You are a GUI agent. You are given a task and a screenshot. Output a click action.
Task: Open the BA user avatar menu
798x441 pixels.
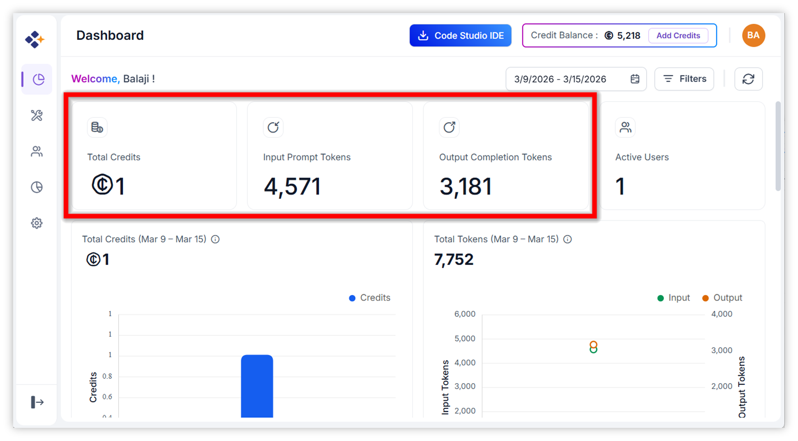[753, 35]
